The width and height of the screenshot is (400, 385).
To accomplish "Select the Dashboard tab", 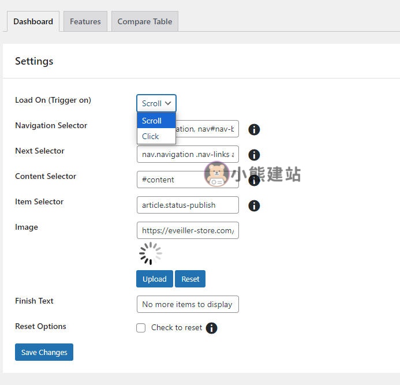I will (33, 21).
